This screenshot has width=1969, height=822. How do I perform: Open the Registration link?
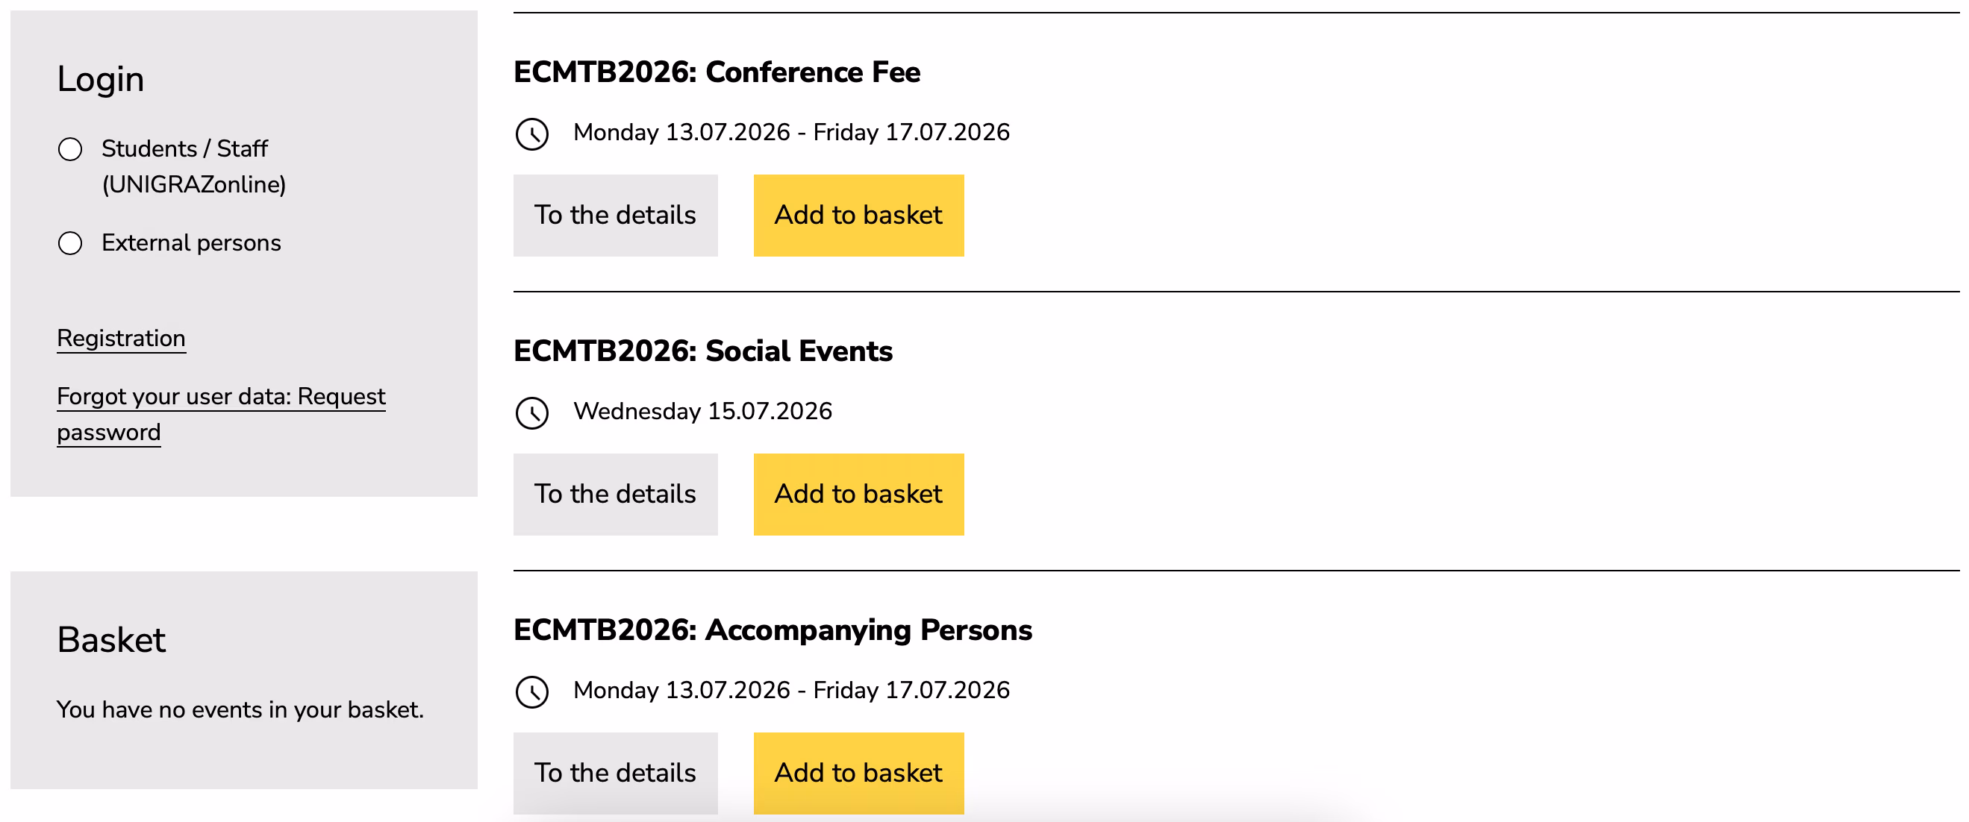(121, 339)
